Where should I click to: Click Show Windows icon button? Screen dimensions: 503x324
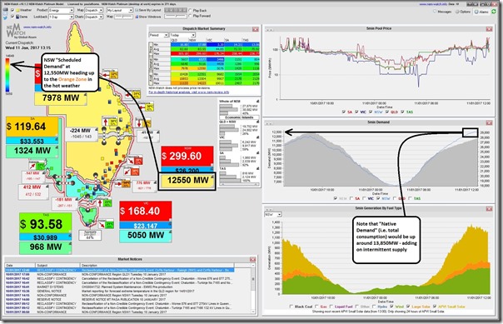pos(148,17)
